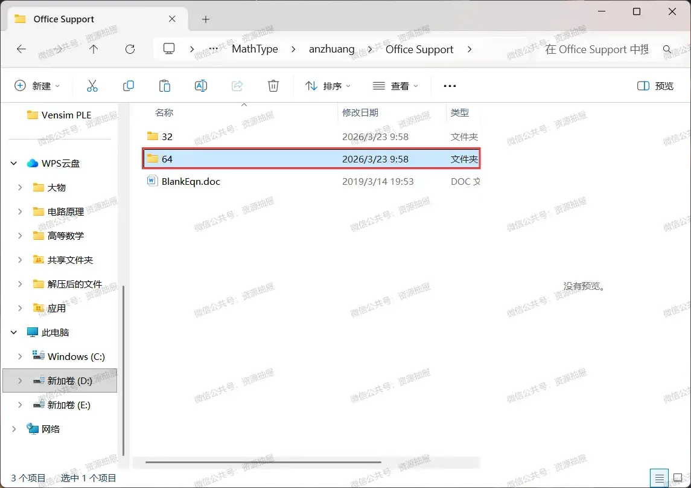Open the 共享文件夹 tree item
The height and width of the screenshot is (488, 691).
click(70, 260)
